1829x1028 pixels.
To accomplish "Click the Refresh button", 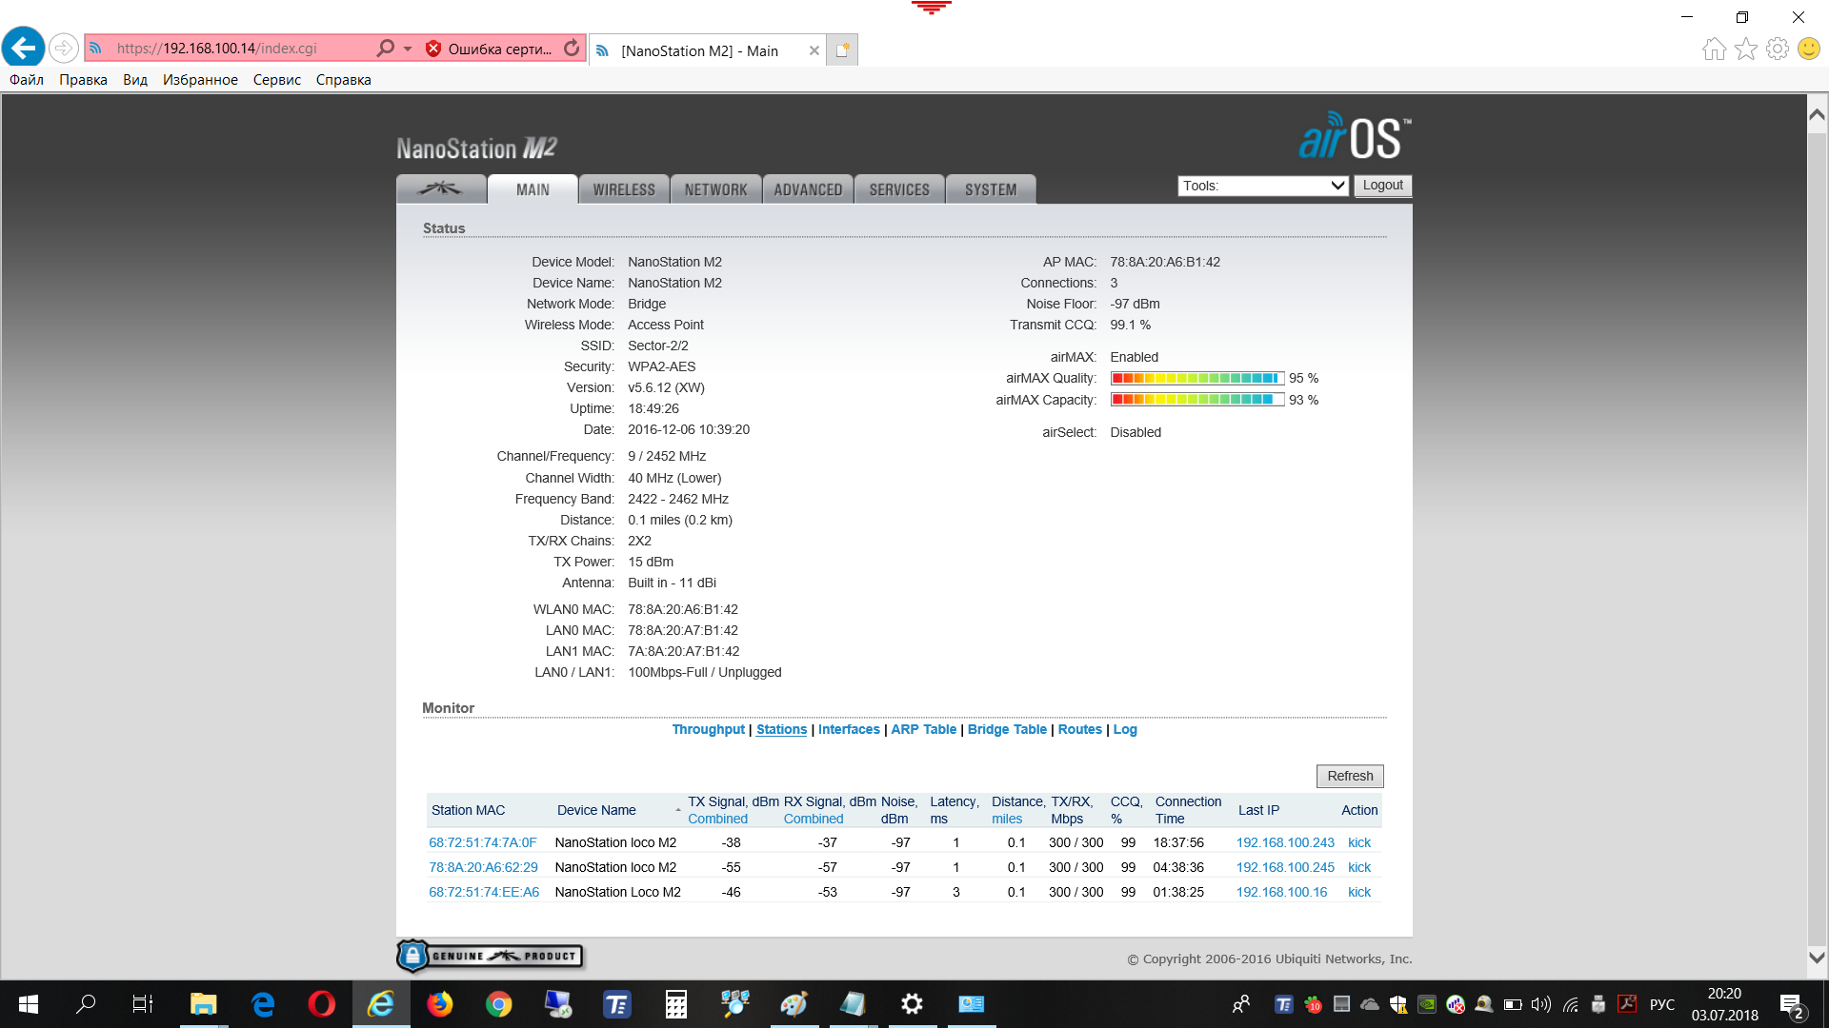I will 1350,776.
